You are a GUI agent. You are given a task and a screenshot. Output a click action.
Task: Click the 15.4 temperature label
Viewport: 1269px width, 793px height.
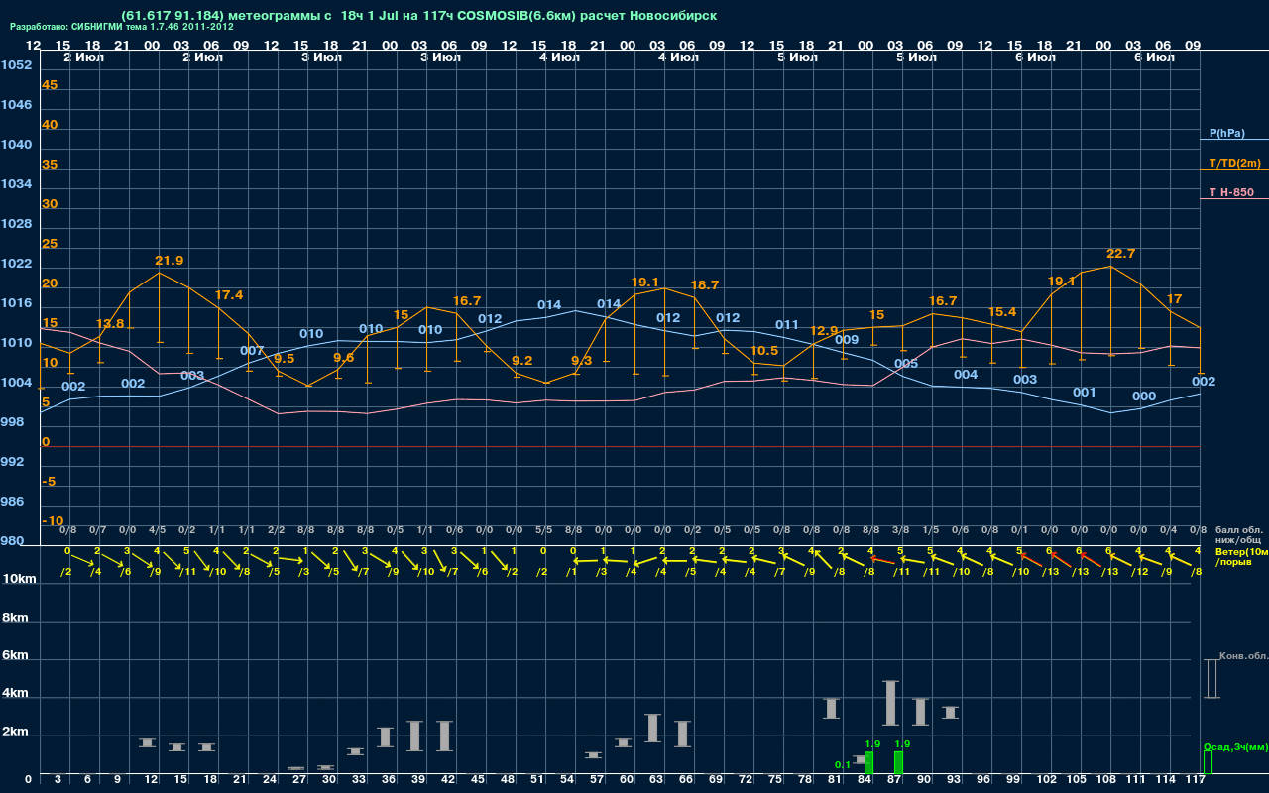coord(1002,312)
